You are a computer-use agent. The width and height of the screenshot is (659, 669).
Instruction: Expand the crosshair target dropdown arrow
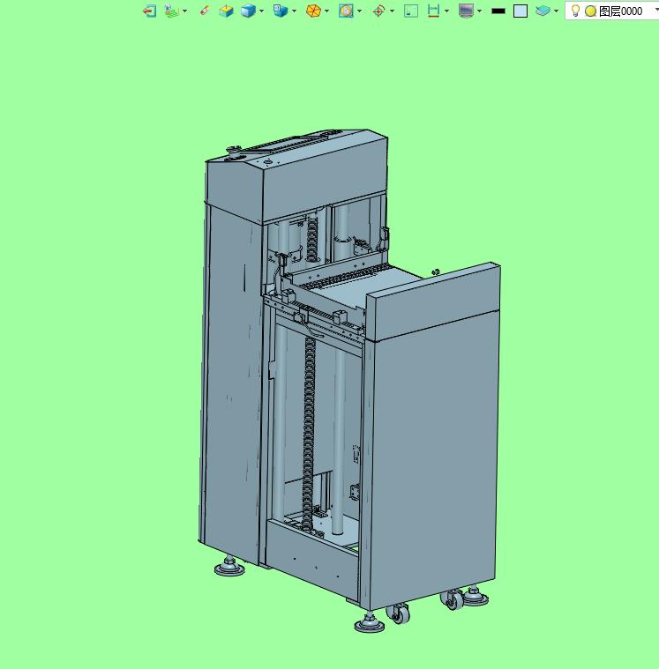392,11
